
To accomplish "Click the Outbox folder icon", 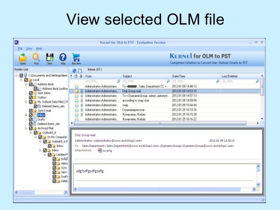I will [35, 97].
